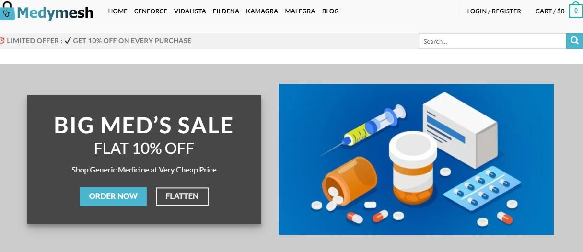583x252 pixels.
Task: Click the ORDER NOW button
Action: tap(113, 196)
